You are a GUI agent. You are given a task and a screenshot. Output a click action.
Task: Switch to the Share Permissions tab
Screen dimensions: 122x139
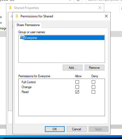point(28,25)
